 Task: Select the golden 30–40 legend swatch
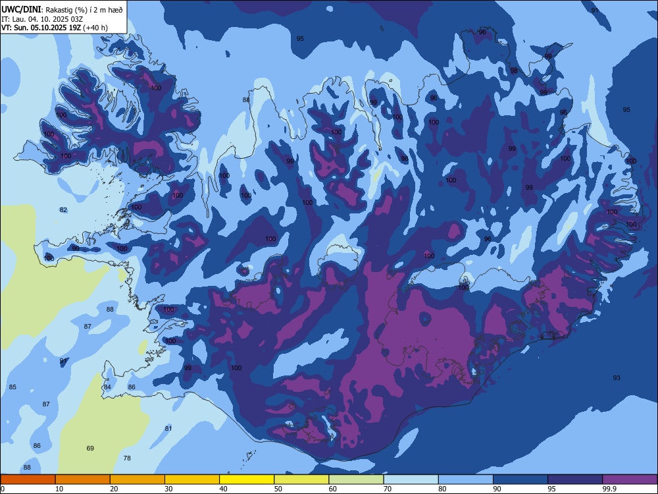pos(192,480)
